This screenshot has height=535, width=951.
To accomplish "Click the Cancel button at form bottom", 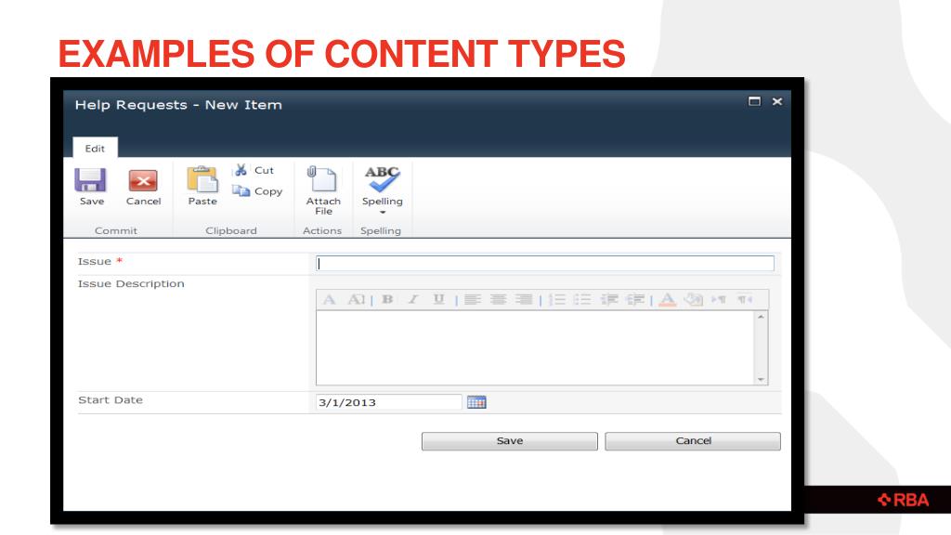I will click(693, 441).
